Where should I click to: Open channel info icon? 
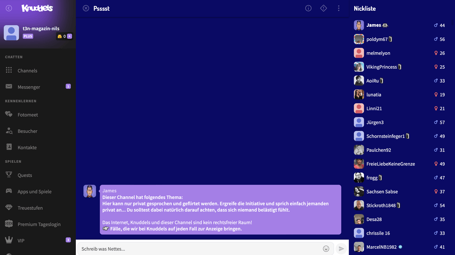coord(308,8)
